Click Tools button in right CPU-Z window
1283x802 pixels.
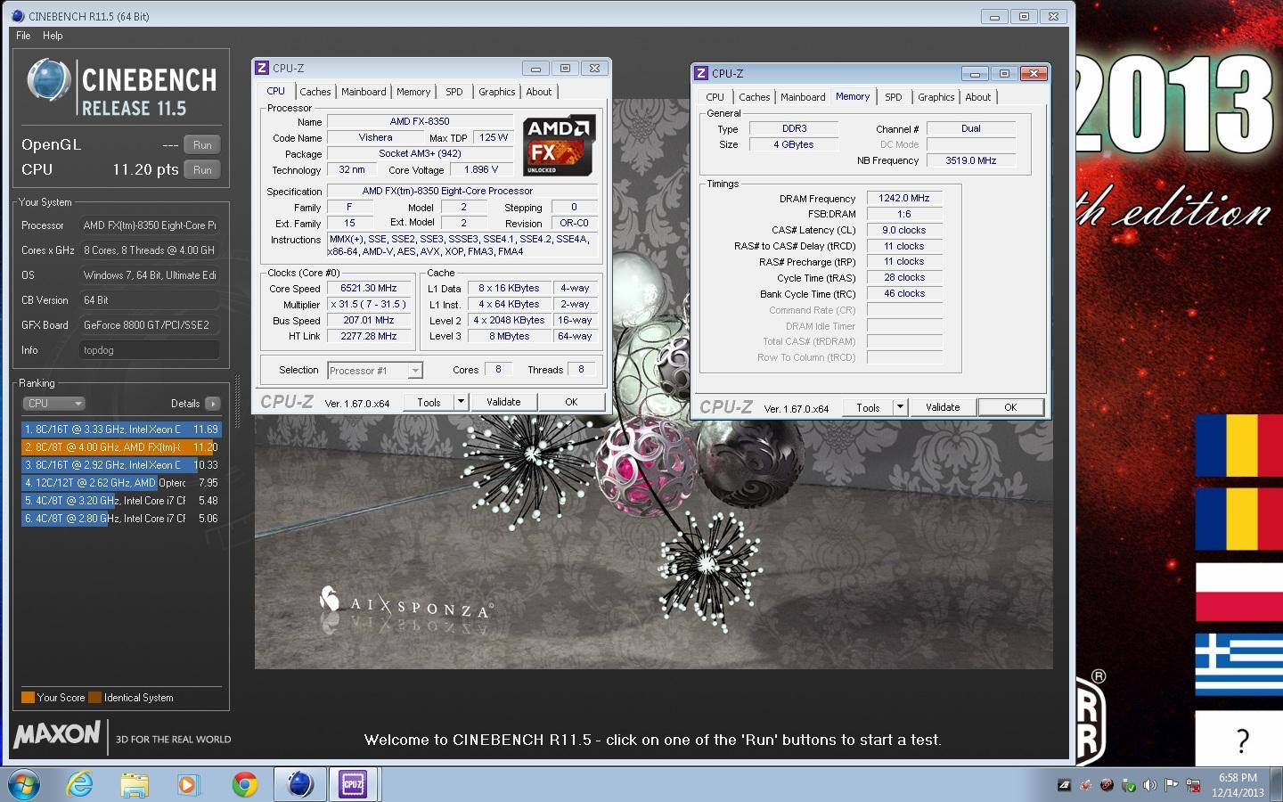868,407
